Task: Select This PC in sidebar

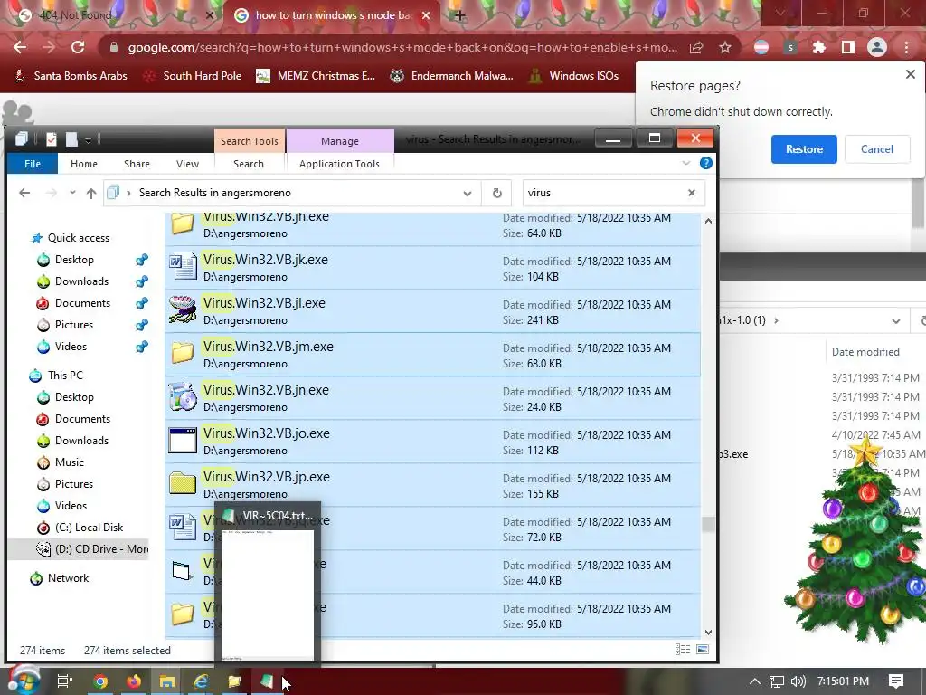Action: (65, 376)
